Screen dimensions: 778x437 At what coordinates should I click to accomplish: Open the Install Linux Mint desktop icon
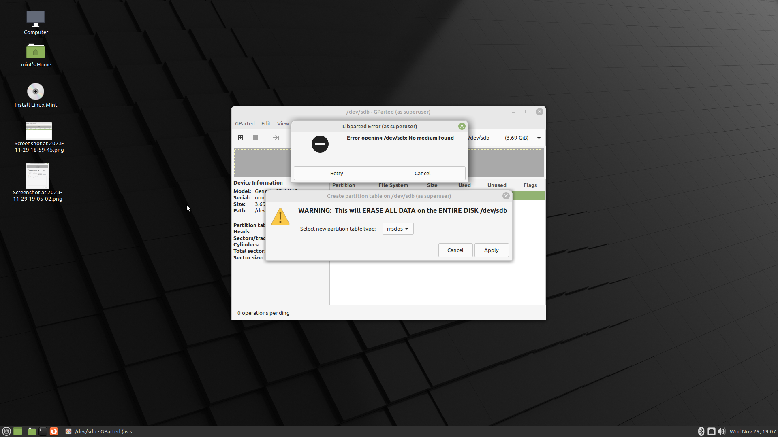[x=36, y=91]
